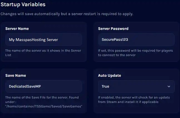Click the Save Name file description text
The height and width of the screenshot is (118, 180).
(x=42, y=98)
